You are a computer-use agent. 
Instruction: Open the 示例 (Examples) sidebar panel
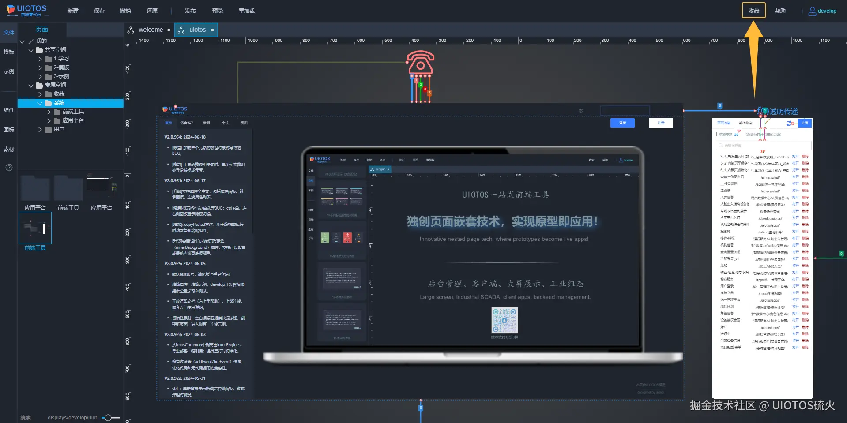[8, 71]
